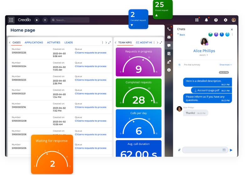Open the help question mark icon
This screenshot has width=245, height=175.
tap(216, 20)
